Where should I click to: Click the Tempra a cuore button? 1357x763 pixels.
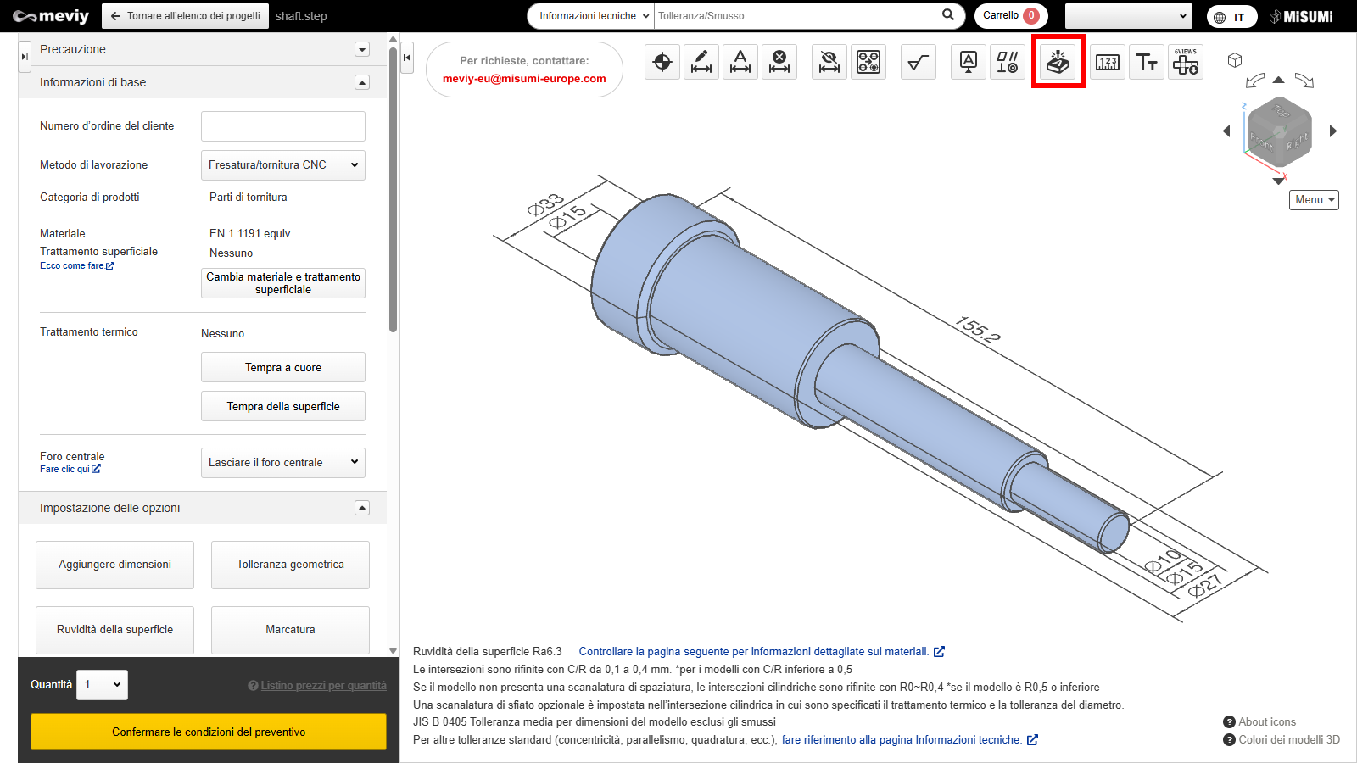(283, 368)
